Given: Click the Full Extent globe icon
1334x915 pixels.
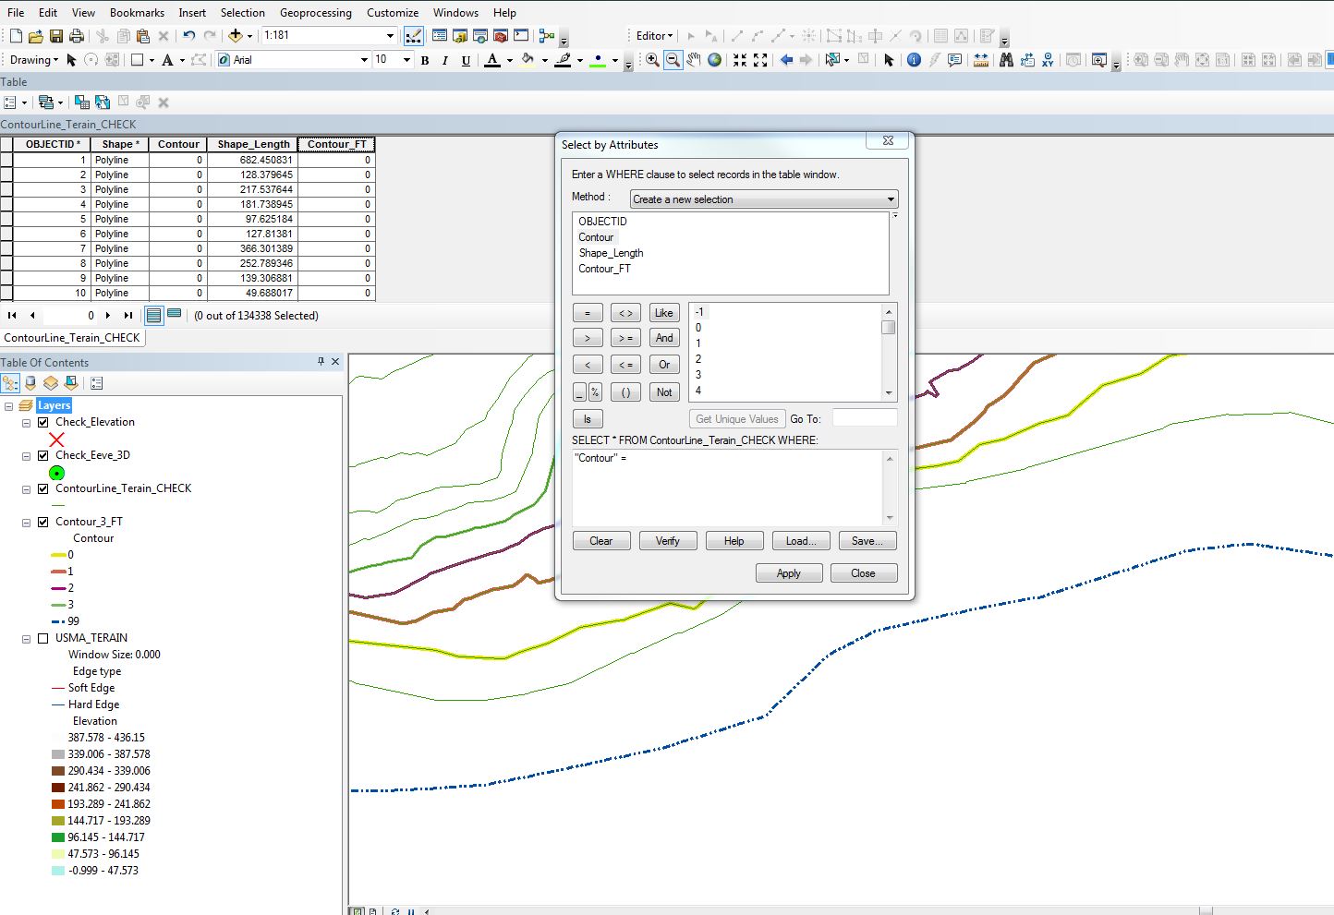Looking at the screenshot, I should click(x=714, y=60).
